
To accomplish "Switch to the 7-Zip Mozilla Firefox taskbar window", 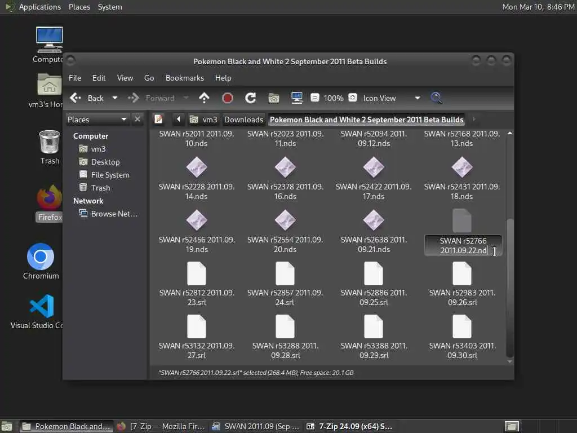I will 161,426.
